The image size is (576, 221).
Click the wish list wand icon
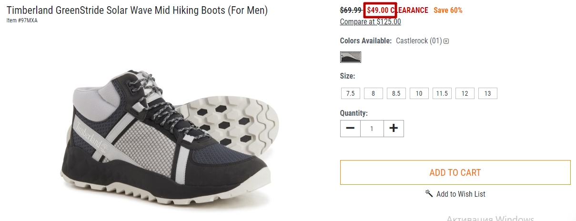tap(429, 193)
